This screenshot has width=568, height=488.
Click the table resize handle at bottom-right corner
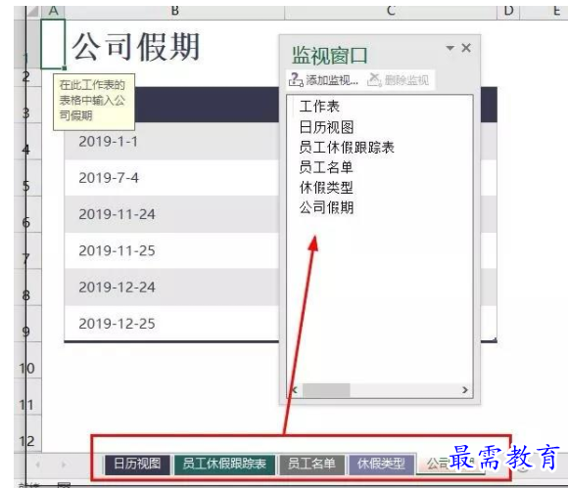point(495,339)
